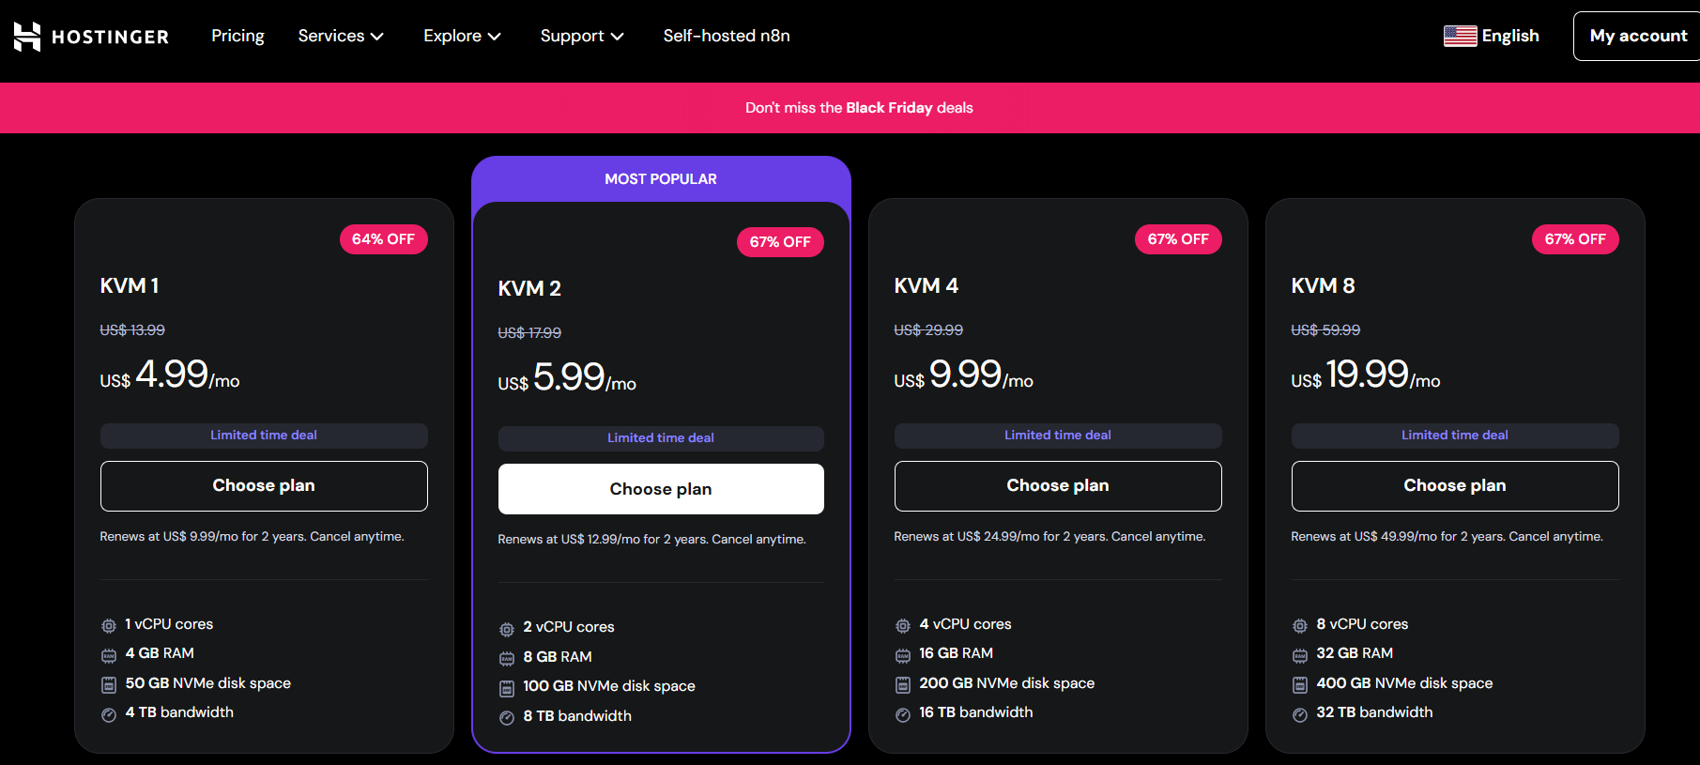The width and height of the screenshot is (1700, 765).
Task: Click the disk space icon on KVM 1
Action: pos(106,683)
